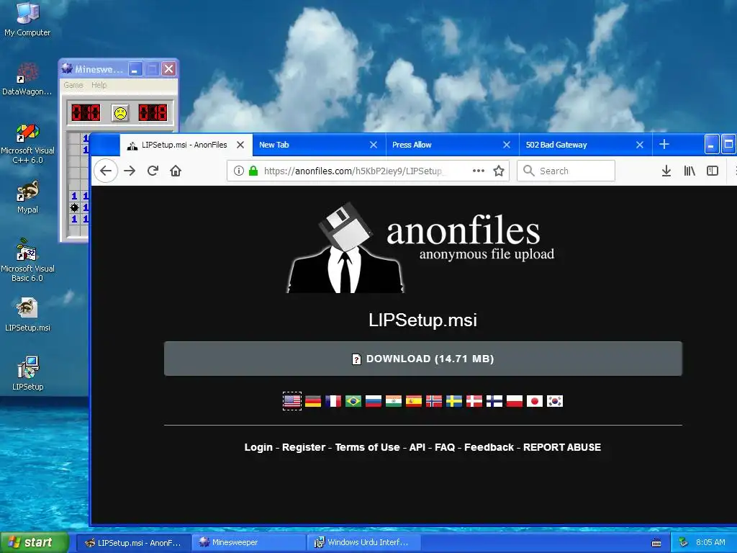Bookmark this page with the star icon
The height and width of the screenshot is (553, 737).
click(x=499, y=171)
